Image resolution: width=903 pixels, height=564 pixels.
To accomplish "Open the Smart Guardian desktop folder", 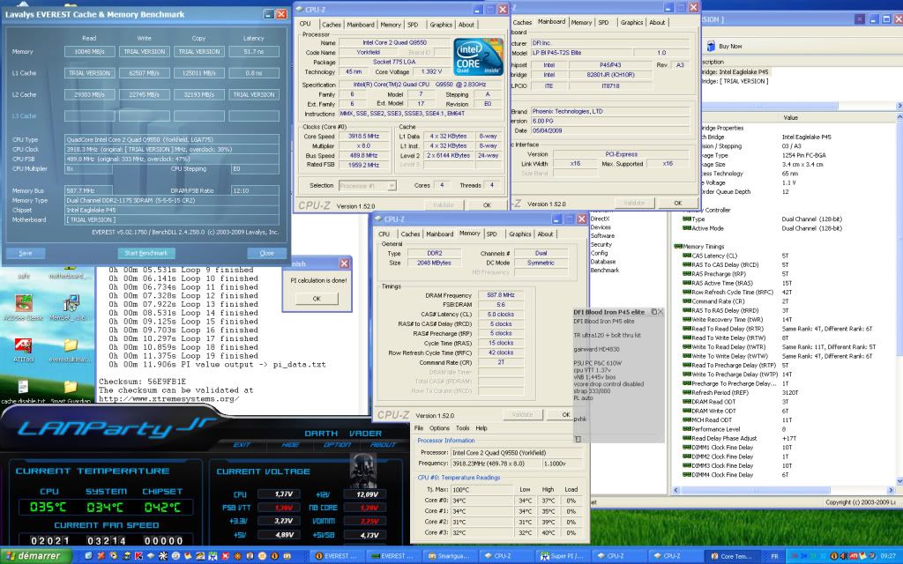I will [71, 387].
